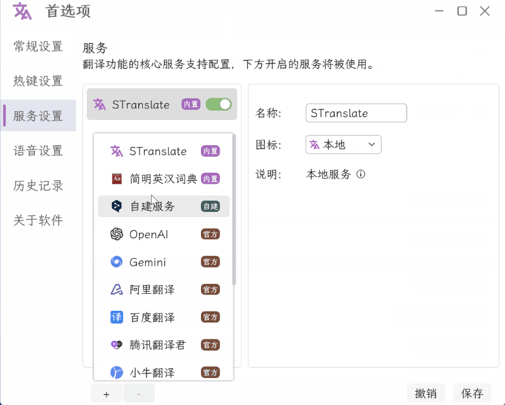Click the + add service button
Image resolution: width=505 pixels, height=405 pixels.
[106, 394]
